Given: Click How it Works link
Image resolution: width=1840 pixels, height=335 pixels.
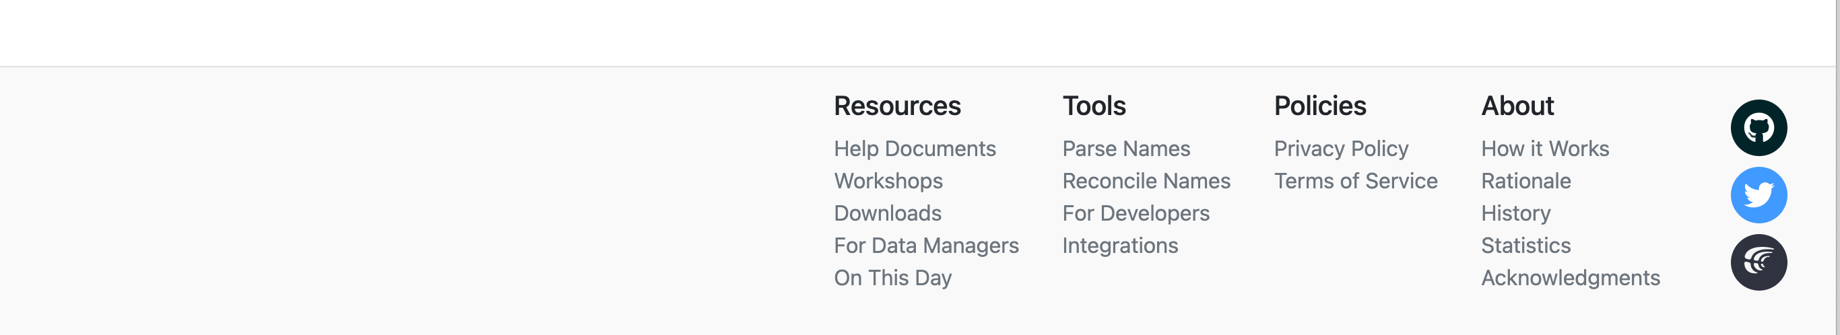Looking at the screenshot, I should pos(1544,149).
